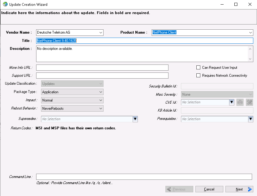Expand the Msrc Severity dropdown
The image size is (257, 196).
click(217, 94)
